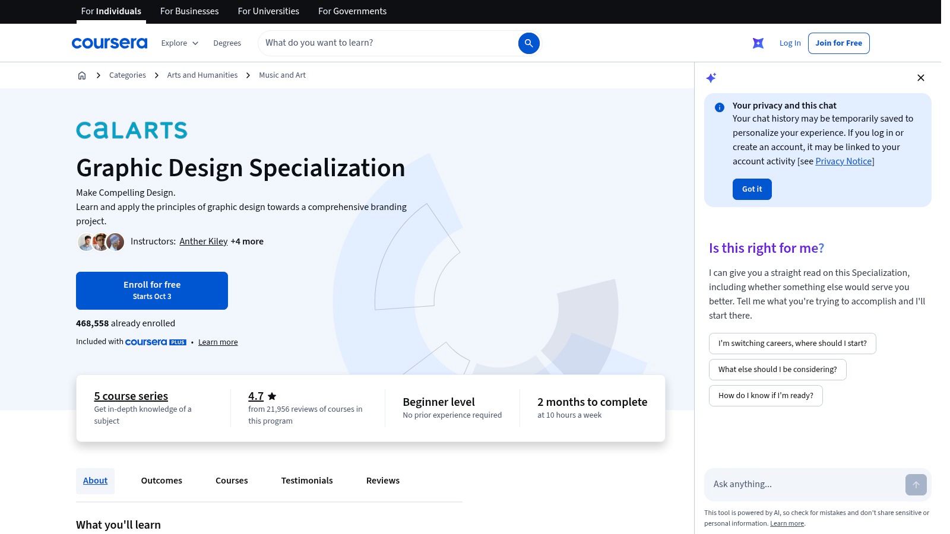Send chat message with arrow button
950x534 pixels.
point(916,485)
